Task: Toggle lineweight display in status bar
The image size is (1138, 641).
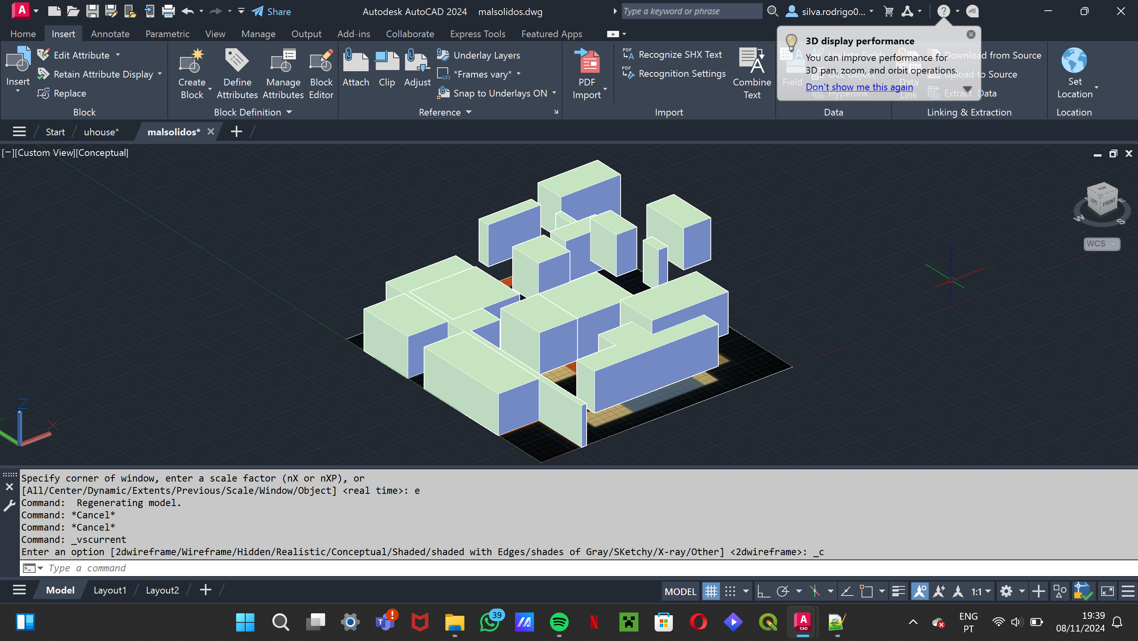Action: [898, 592]
